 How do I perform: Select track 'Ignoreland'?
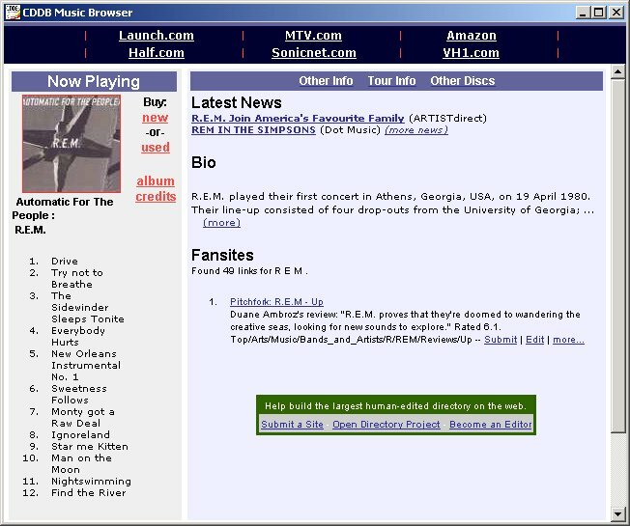coord(80,435)
